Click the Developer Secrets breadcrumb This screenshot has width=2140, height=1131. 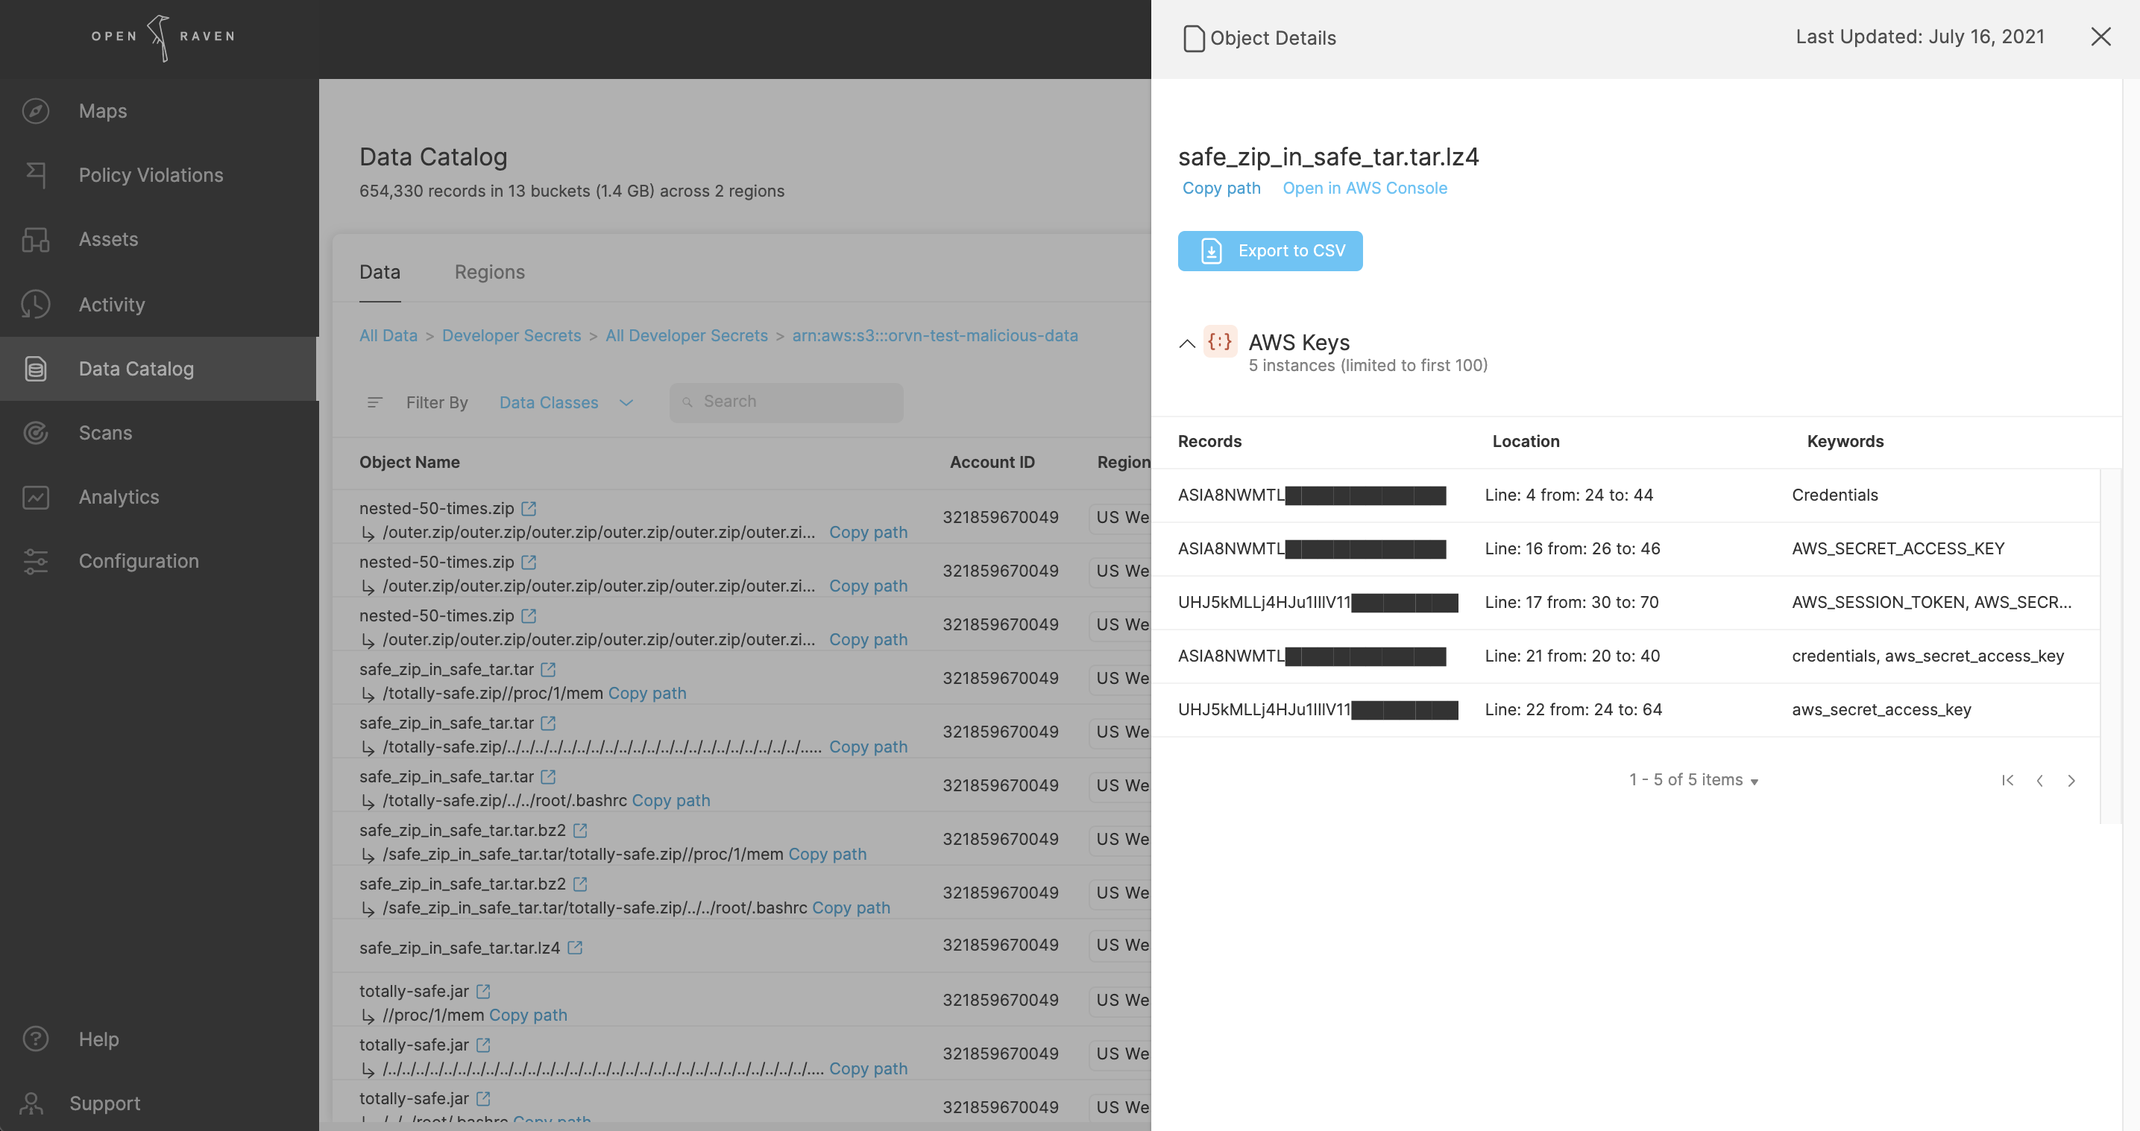511,335
